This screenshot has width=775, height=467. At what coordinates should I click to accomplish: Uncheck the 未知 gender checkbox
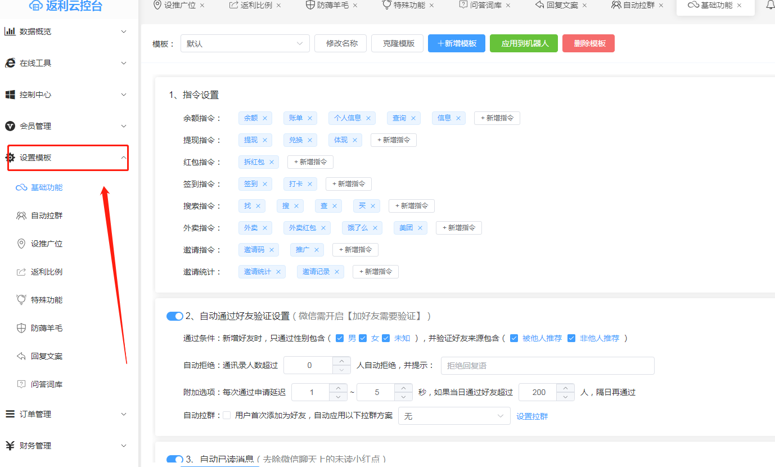pos(386,338)
